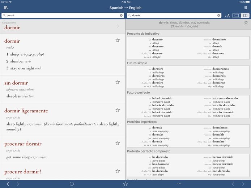Tap the magnifier icon in left search
This screenshot has width=251, height=188.
pos(4,15)
